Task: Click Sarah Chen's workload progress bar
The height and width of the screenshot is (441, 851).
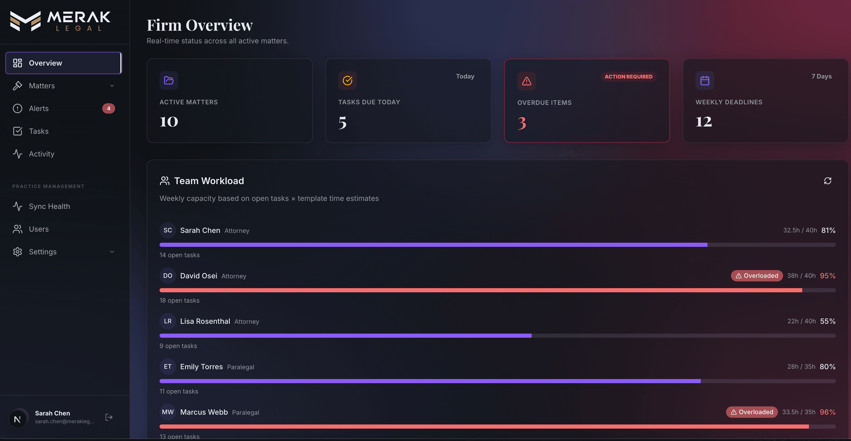Action: [498, 245]
